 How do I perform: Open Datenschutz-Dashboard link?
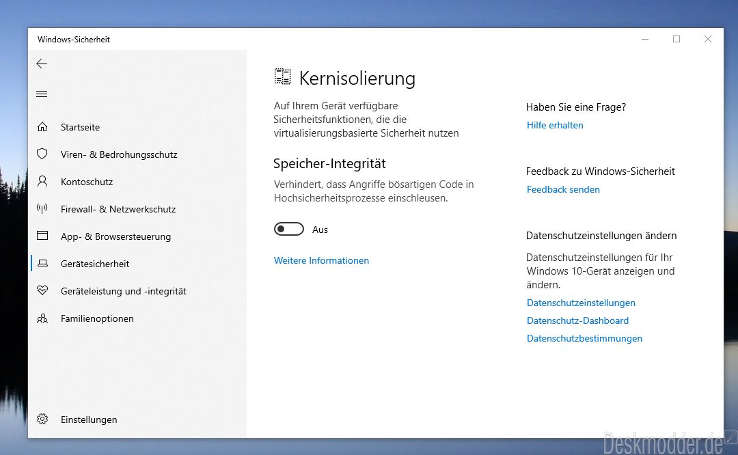[x=578, y=320]
